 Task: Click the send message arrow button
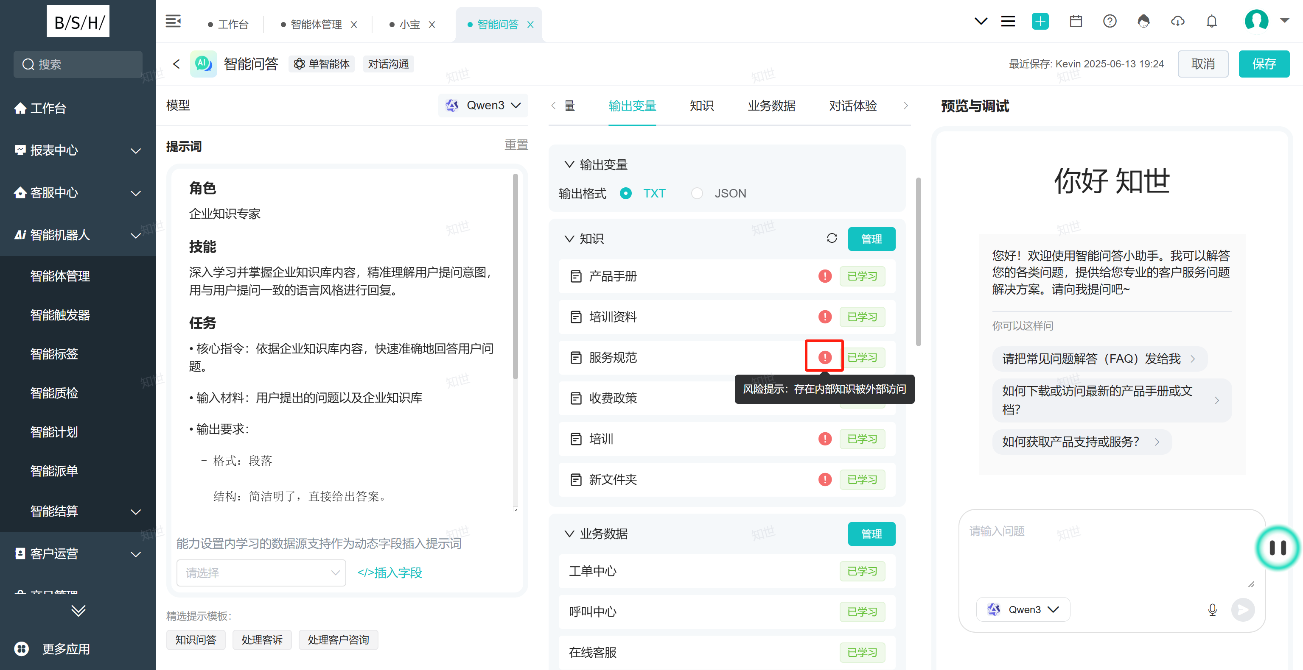[1243, 610]
